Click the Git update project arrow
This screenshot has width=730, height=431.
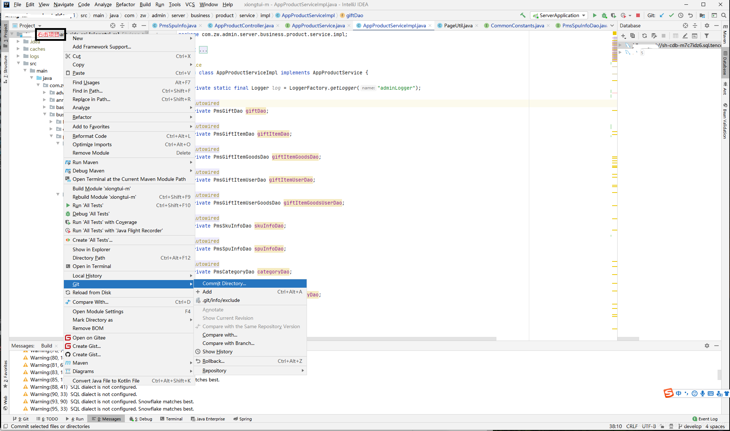point(662,15)
